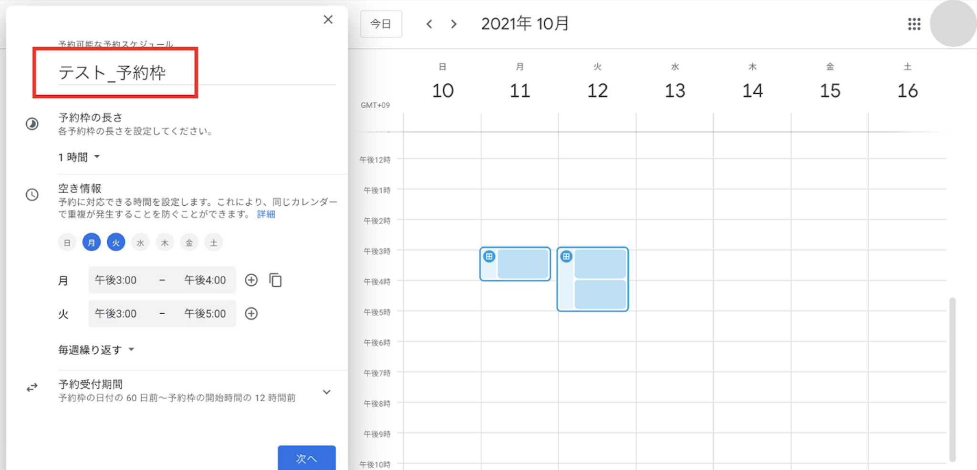Toggle Sunday availability day
Image resolution: width=977 pixels, height=470 pixels.
(67, 243)
